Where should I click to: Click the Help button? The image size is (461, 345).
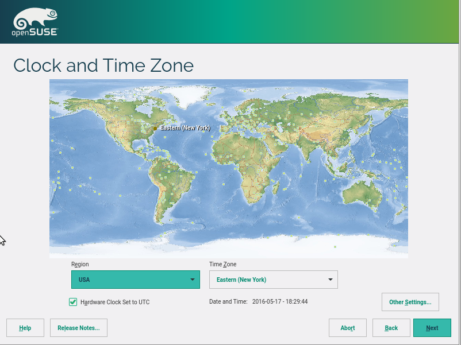25,328
